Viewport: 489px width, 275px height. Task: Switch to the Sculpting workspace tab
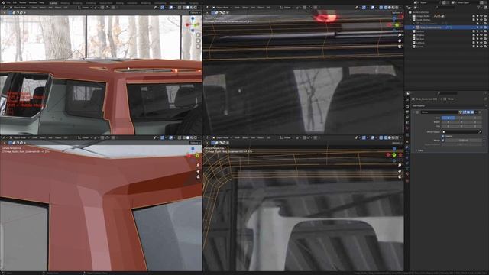(78, 3)
